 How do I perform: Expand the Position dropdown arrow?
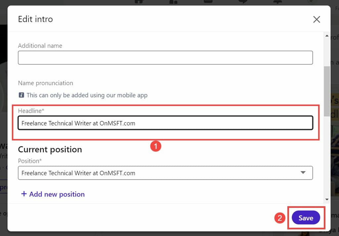(x=303, y=172)
